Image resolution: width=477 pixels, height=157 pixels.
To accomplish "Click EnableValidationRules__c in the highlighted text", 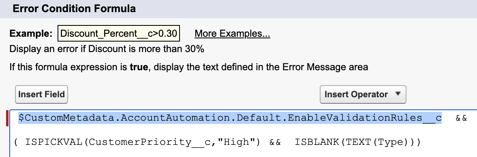I will click(x=364, y=118).
